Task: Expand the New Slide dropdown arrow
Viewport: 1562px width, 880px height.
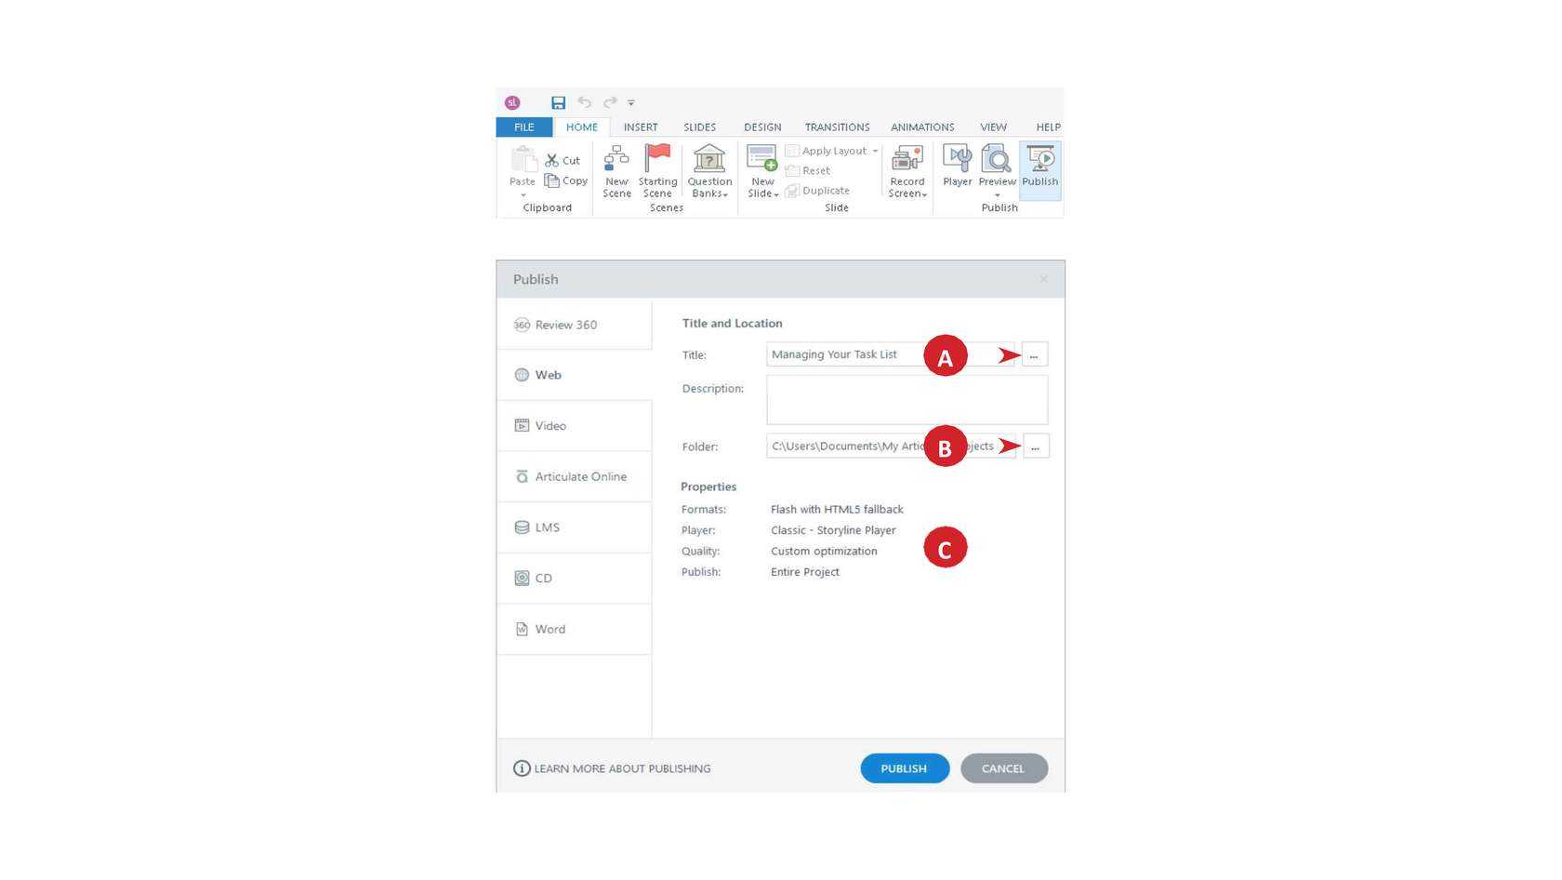Action: (x=775, y=194)
